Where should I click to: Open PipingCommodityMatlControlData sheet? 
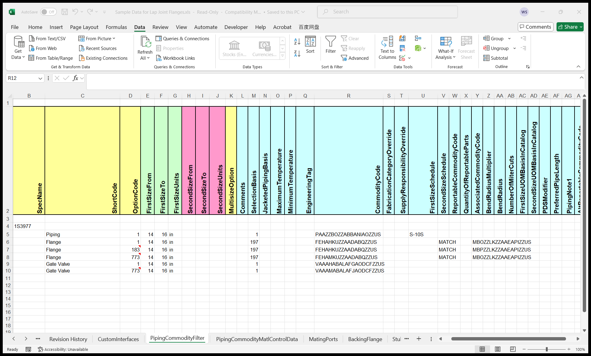257,339
